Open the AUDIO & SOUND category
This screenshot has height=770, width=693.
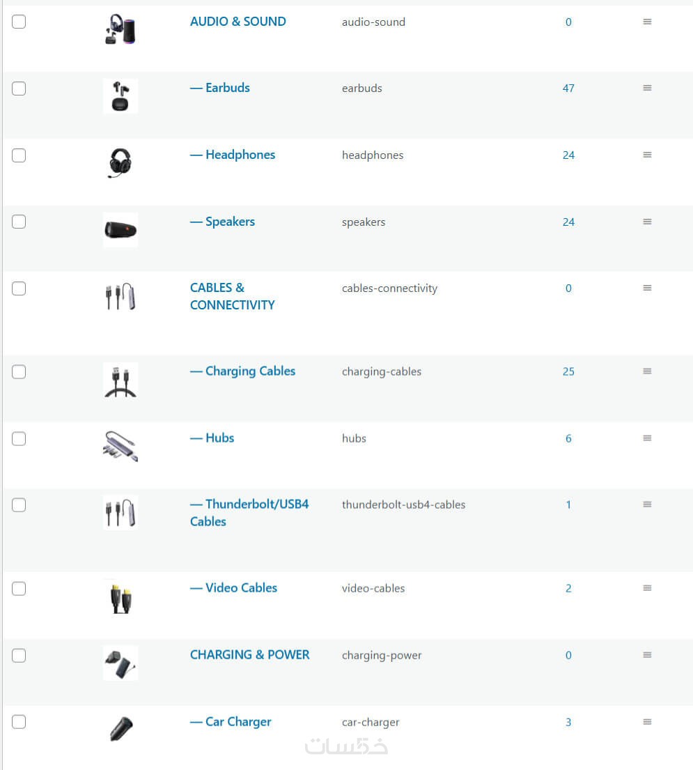(x=238, y=22)
